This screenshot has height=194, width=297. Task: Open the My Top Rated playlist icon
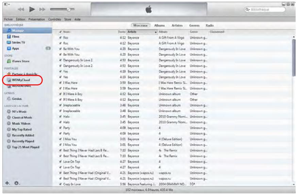tap(9, 129)
